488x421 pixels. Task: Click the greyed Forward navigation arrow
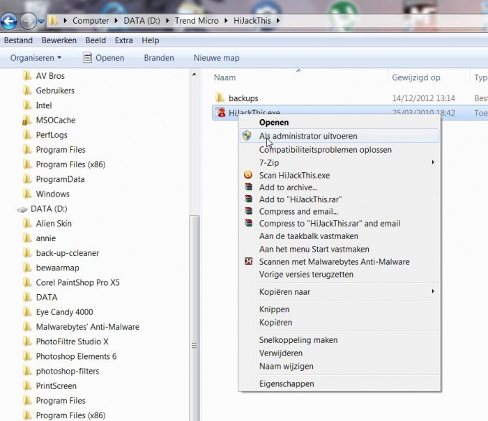coord(28,21)
